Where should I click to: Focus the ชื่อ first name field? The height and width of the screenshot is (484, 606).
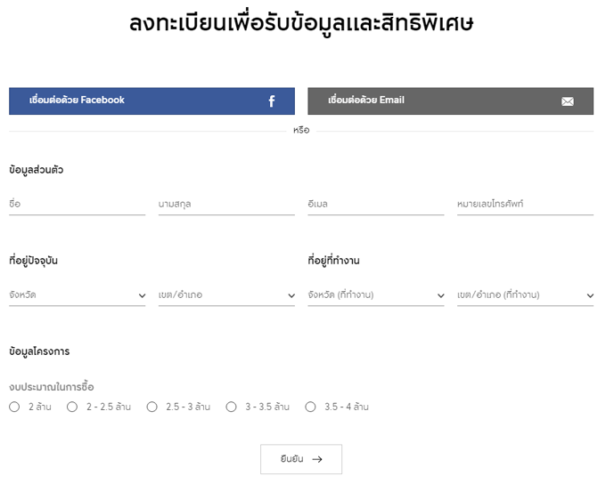[x=77, y=204]
